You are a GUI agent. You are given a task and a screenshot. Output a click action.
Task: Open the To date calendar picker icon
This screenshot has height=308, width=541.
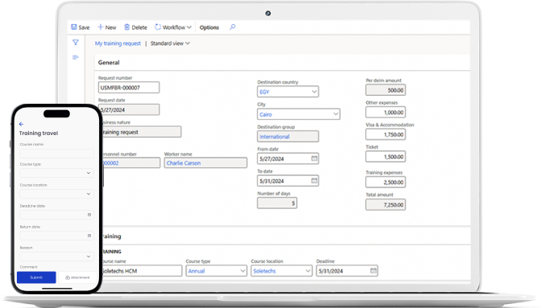pos(314,180)
